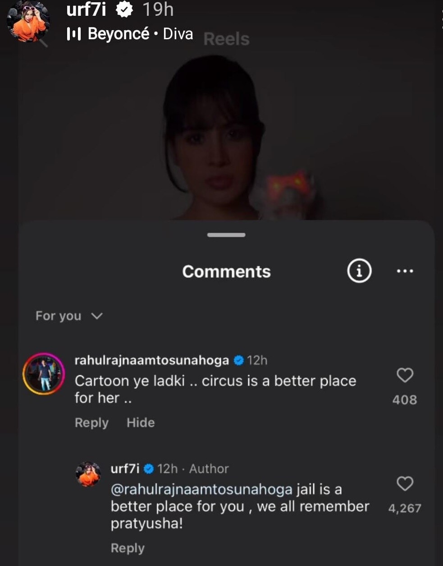Hide the circus comment
The height and width of the screenshot is (566, 443).
141,423
